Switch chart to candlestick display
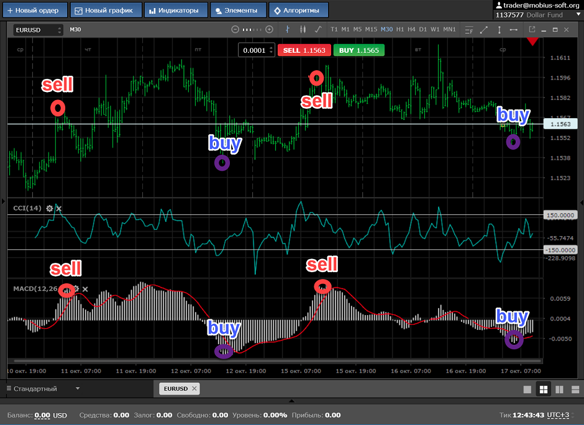Screen dimensions: 584x425 (303, 29)
